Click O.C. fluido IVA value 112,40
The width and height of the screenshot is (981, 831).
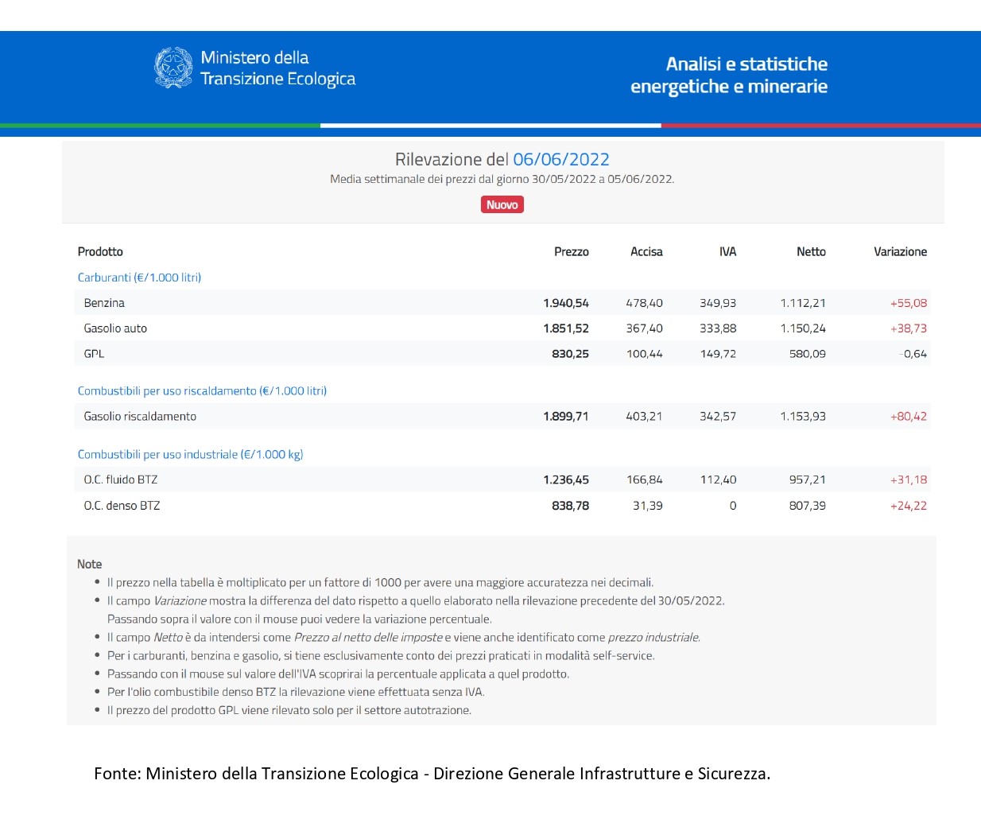pos(718,480)
